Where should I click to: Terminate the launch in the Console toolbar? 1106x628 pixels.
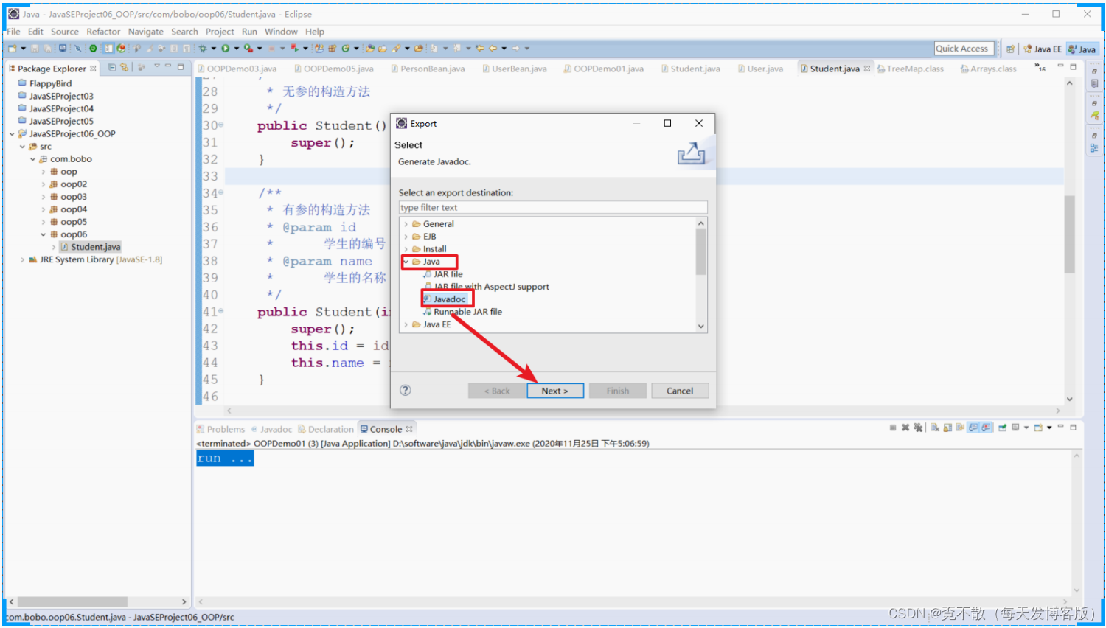coord(893,427)
